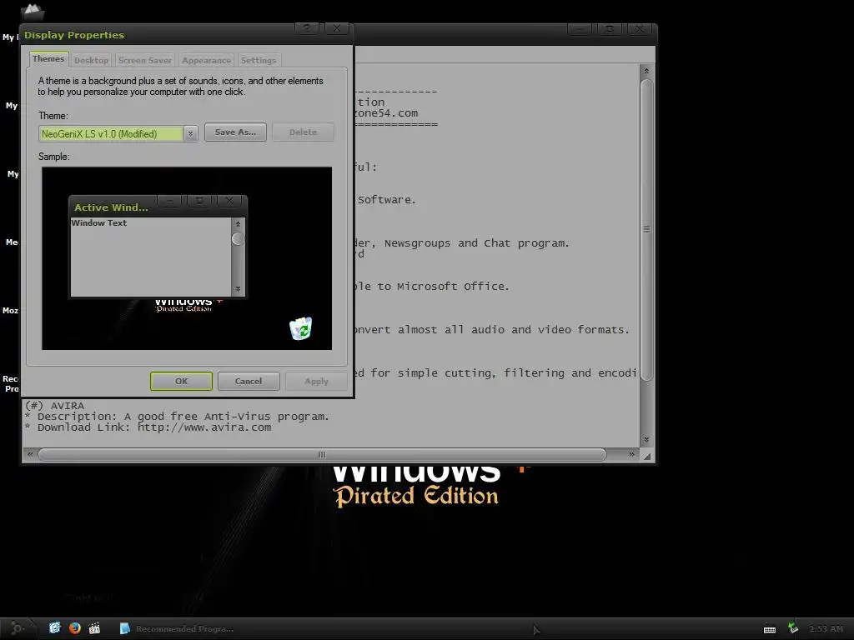Click the Recycle Bin in theme sample
Screen dimensions: 854x640
(300, 328)
